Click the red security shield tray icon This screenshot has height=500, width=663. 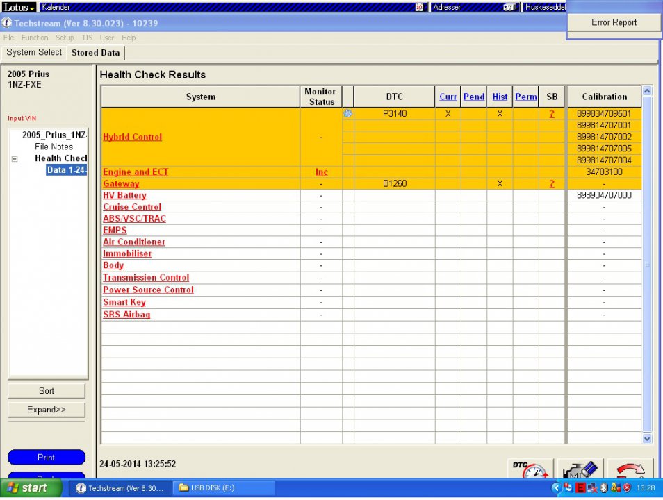click(627, 488)
